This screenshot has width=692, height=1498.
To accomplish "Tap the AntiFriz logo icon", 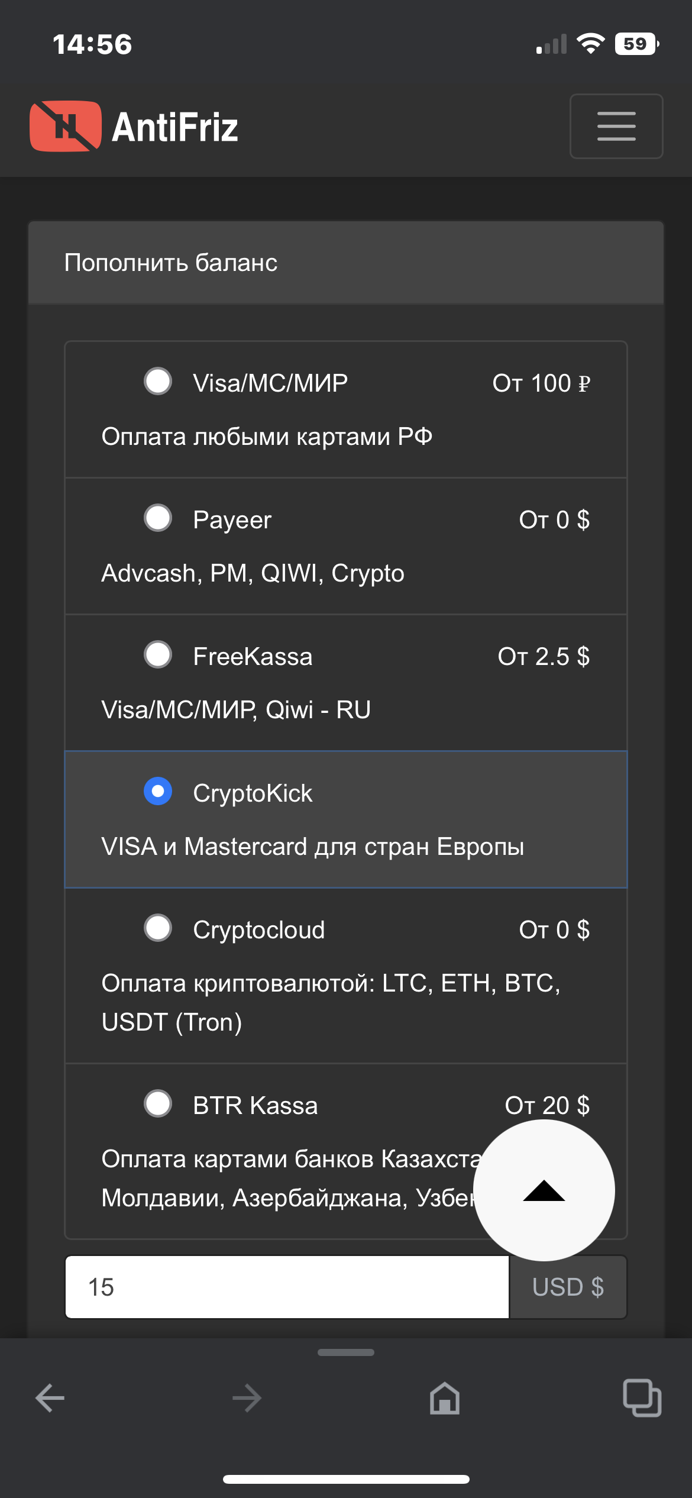I will (x=65, y=126).
